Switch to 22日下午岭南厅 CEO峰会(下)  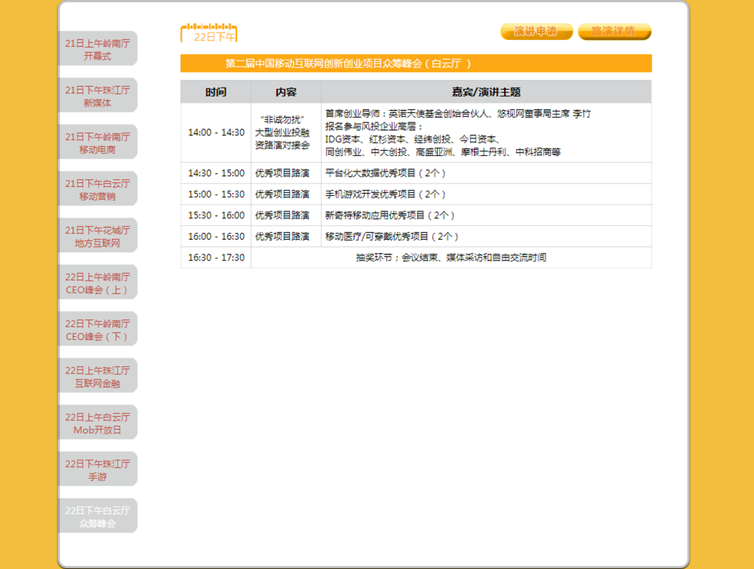click(98, 329)
